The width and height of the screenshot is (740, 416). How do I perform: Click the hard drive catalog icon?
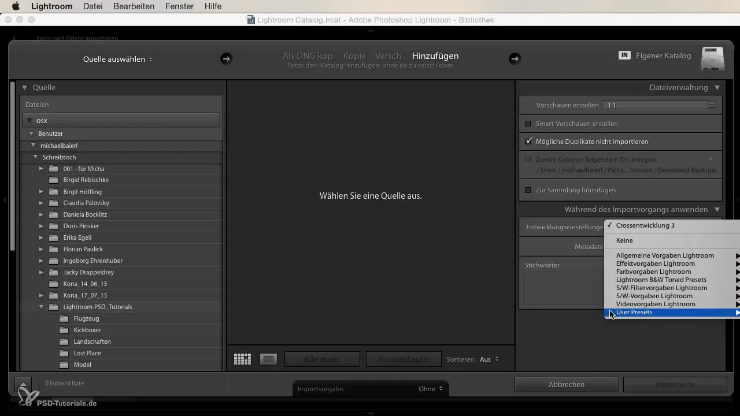pyautogui.click(x=713, y=58)
